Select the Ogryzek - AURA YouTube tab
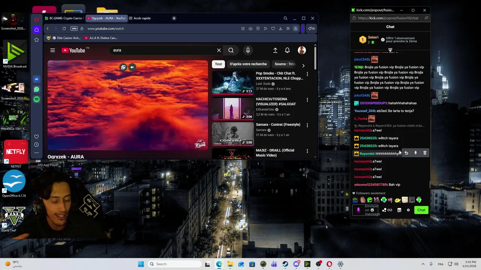This screenshot has width=481, height=270. pos(107,18)
